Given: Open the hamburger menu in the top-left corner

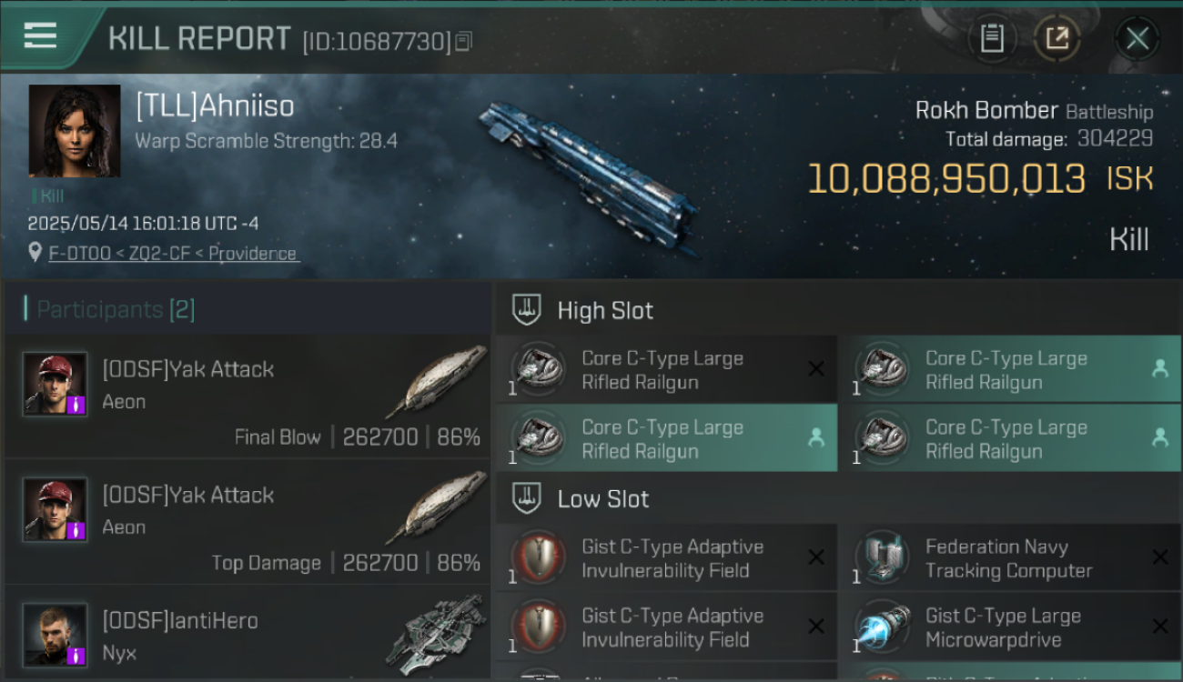Looking at the screenshot, I should (x=40, y=35).
